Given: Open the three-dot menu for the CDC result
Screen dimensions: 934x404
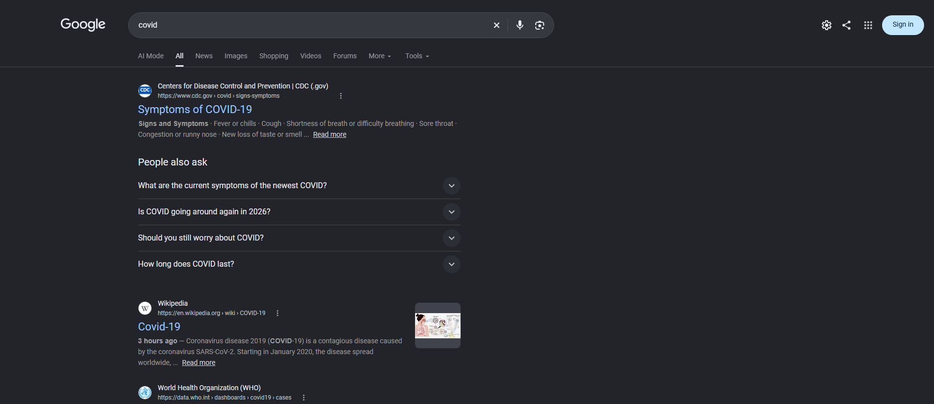Looking at the screenshot, I should (341, 96).
